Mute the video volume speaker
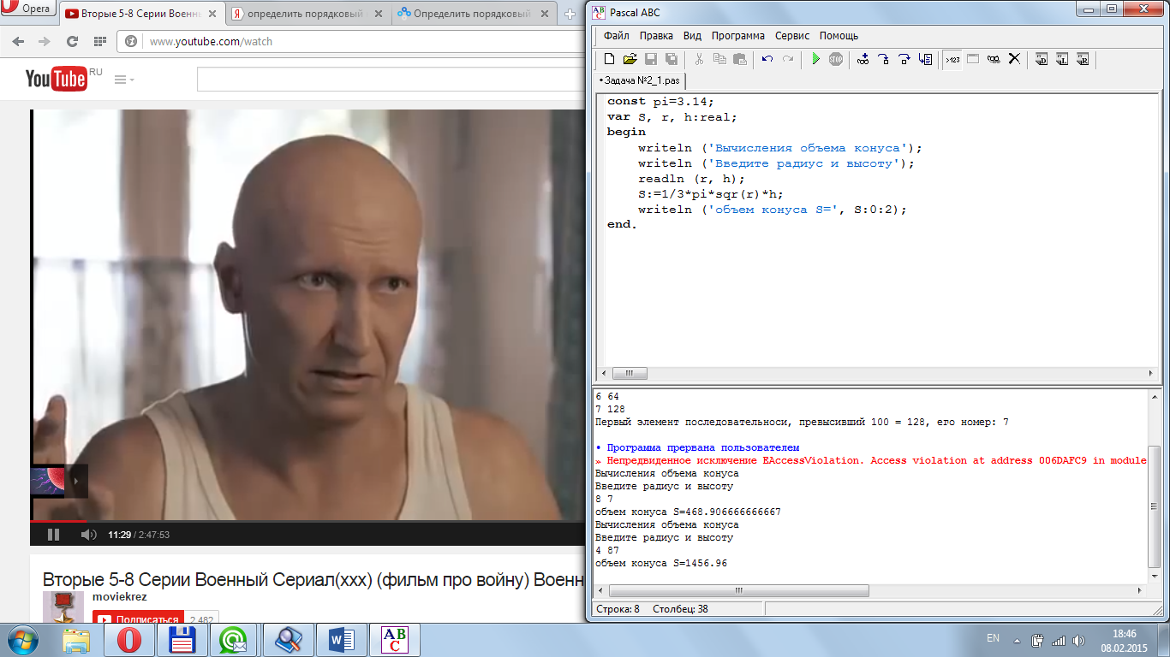 point(88,535)
